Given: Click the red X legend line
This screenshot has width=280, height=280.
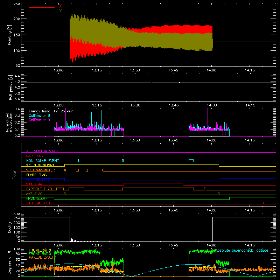Looking at the screenshot, I should click(x=41, y=7).
